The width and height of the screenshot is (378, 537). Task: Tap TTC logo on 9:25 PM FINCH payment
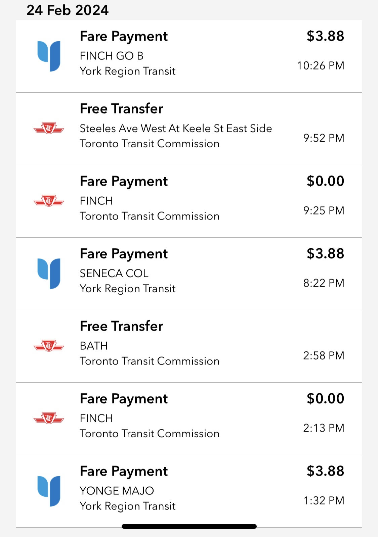click(x=49, y=201)
